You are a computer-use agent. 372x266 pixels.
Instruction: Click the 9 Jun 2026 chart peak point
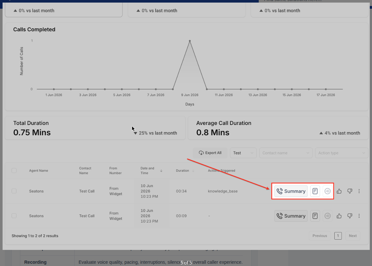pos(190,41)
